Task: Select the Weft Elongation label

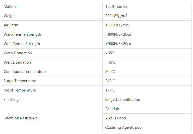Action: point(17,62)
